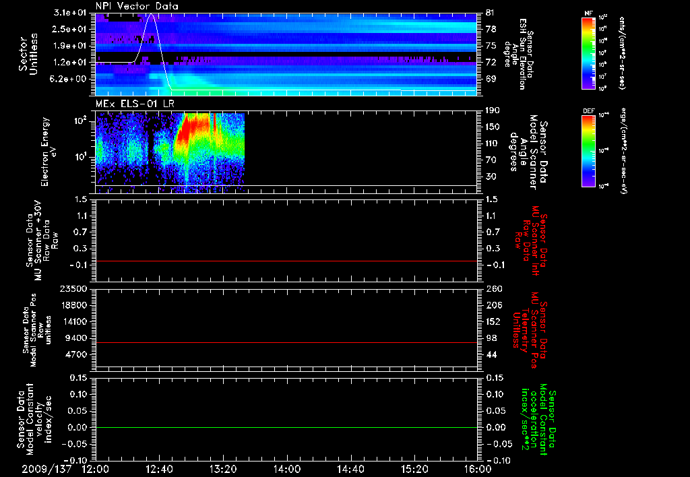Screen dimensions: 690x477
Task: Click the "MU Scanner +30V Raw Data" axis label
Action: pyautogui.click(x=42, y=241)
